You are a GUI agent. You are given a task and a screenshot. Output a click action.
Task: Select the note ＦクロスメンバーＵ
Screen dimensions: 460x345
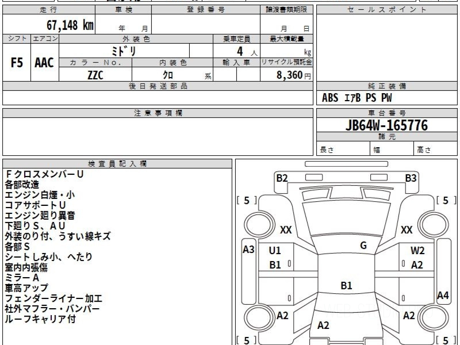tap(44, 174)
